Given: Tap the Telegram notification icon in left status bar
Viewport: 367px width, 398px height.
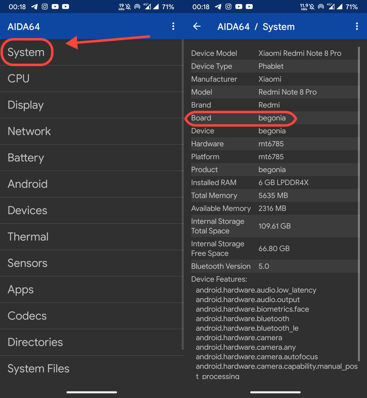Looking at the screenshot, I should (34, 6).
